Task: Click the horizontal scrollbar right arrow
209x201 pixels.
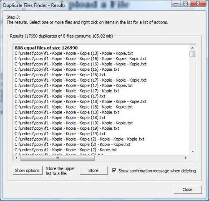Action: [x=186, y=158]
